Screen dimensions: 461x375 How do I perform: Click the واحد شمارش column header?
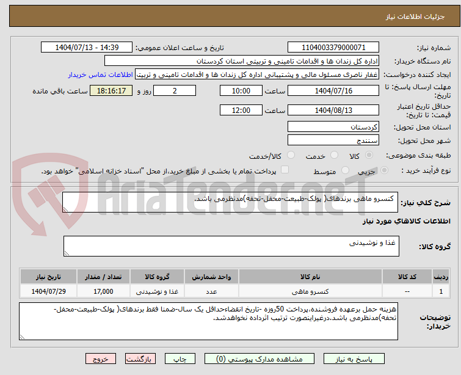click(x=211, y=277)
